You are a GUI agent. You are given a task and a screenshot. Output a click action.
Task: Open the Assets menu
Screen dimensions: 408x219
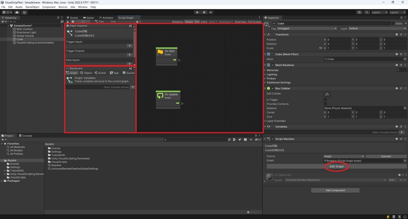(x=19, y=7)
